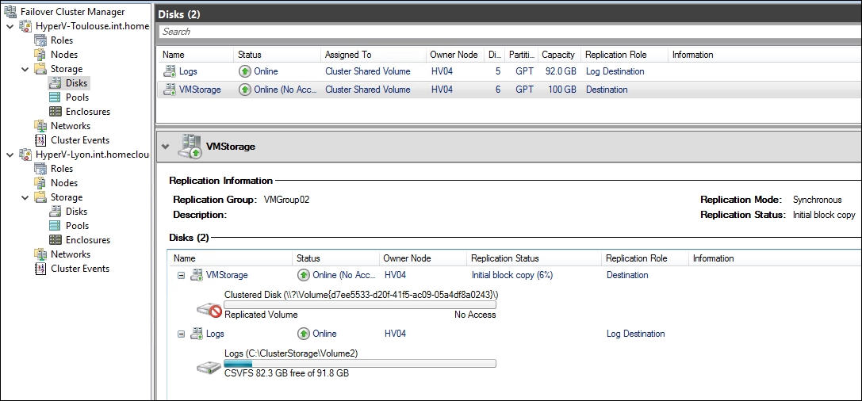Select the Enclosures icon under HyperV-Lyon storage
Screen dimensions: 862x401
tap(56, 240)
